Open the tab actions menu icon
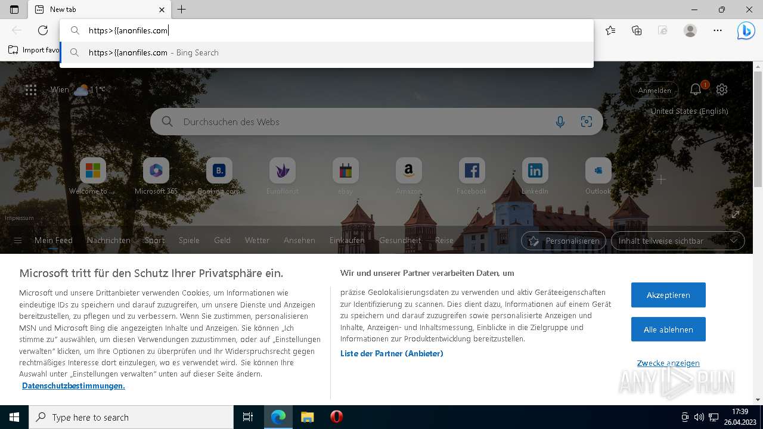 tap(14, 10)
